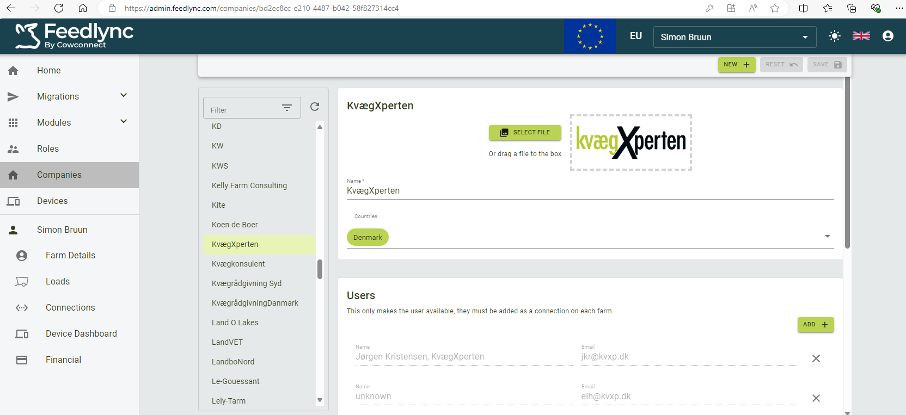
Task: Select Kelly Farm Consulting company
Action: [x=260, y=185]
